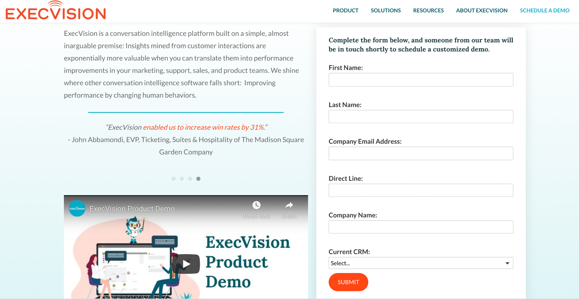Image resolution: width=579 pixels, height=299 pixels.
Task: Select the first testimonial carousel dot
Action: click(x=174, y=179)
